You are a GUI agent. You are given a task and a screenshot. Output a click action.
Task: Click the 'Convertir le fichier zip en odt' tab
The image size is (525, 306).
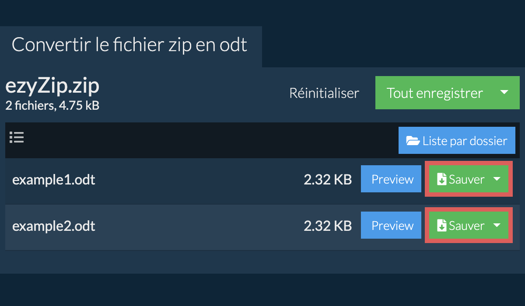pyautogui.click(x=129, y=44)
